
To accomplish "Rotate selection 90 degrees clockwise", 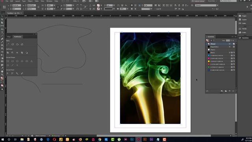I will pyautogui.click(x=78, y=5).
